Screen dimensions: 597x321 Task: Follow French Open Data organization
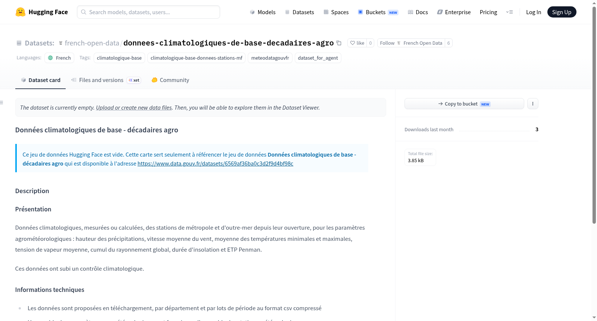click(411, 43)
